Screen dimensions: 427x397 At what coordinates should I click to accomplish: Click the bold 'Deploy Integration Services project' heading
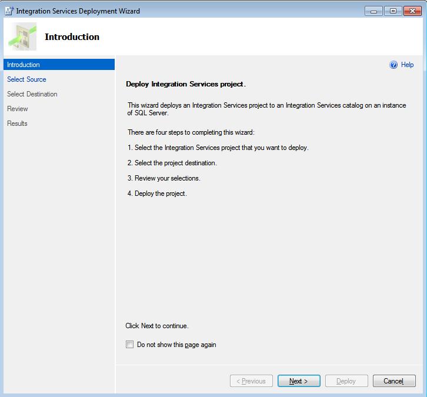pyautogui.click(x=185, y=84)
